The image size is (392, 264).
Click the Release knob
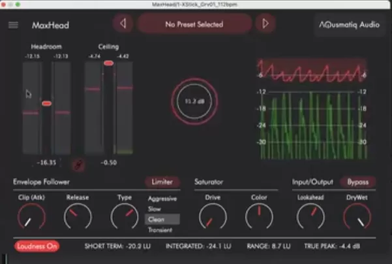[78, 217]
